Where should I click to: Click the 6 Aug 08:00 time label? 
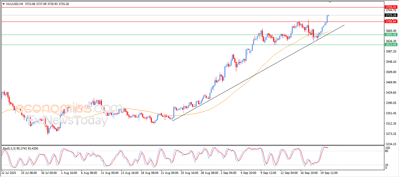89,172
